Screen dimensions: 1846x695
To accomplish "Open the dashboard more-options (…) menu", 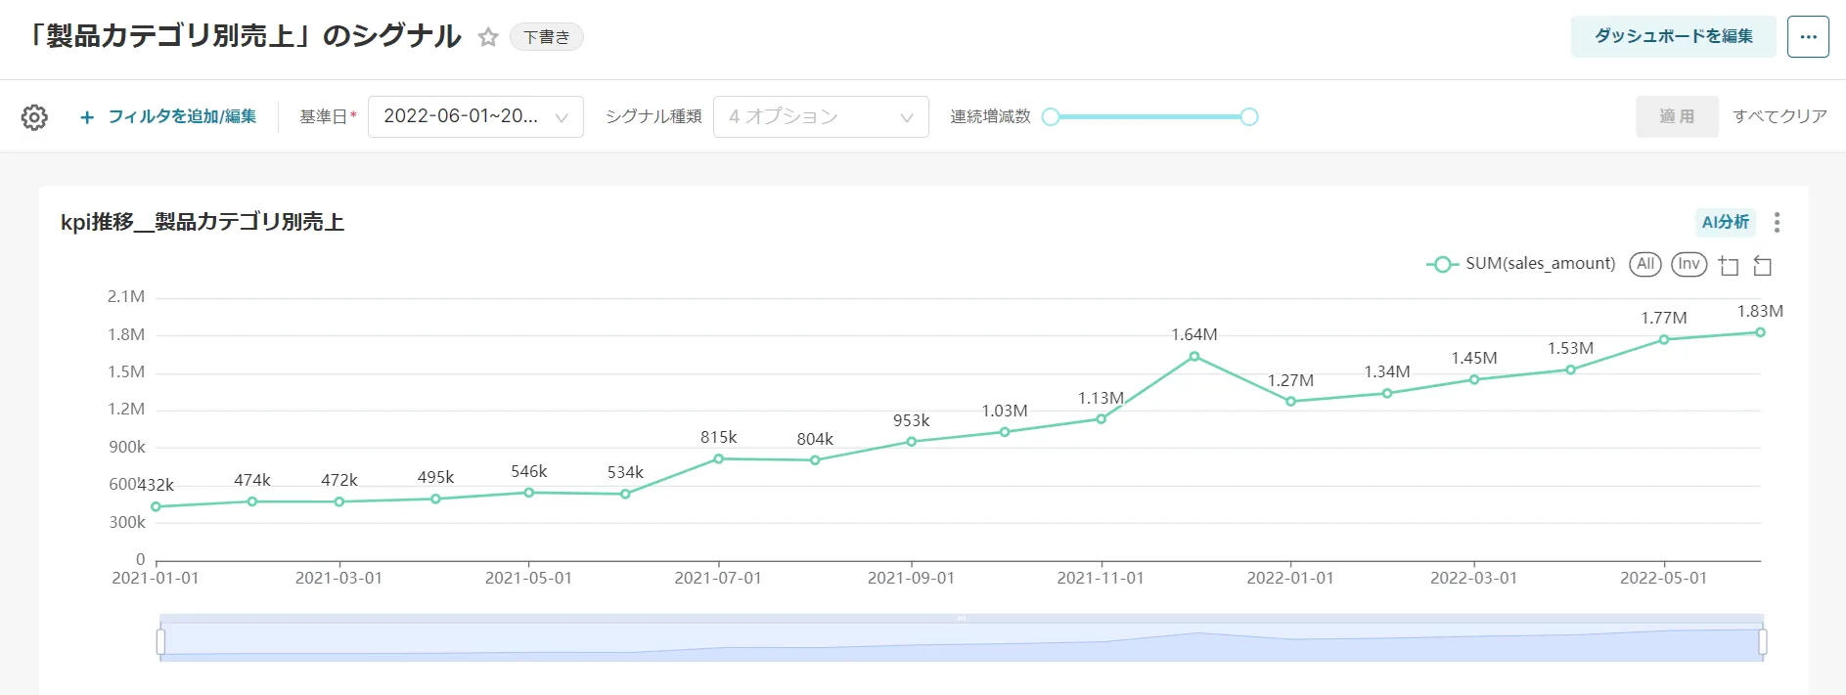I will [1808, 37].
